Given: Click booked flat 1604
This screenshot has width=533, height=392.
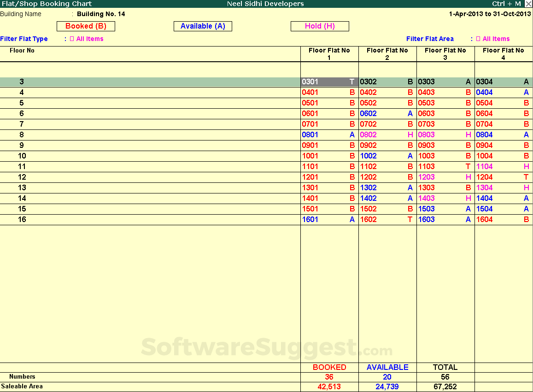Looking at the screenshot, I should 503,219.
